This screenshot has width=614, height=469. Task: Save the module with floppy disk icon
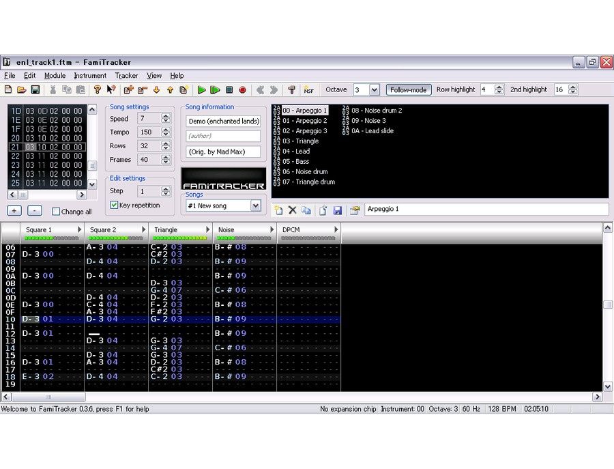[x=35, y=89]
